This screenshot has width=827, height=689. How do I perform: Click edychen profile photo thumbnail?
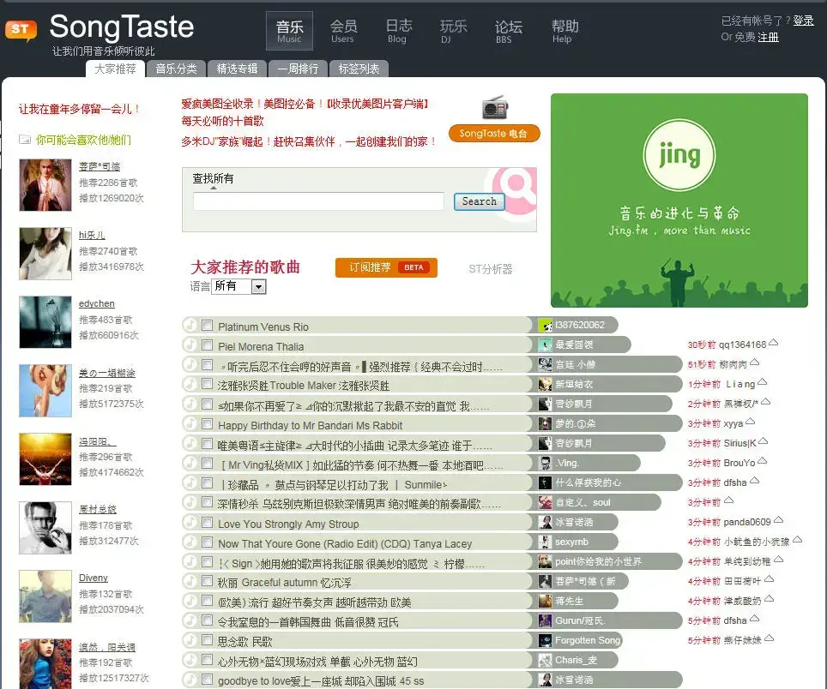45,322
